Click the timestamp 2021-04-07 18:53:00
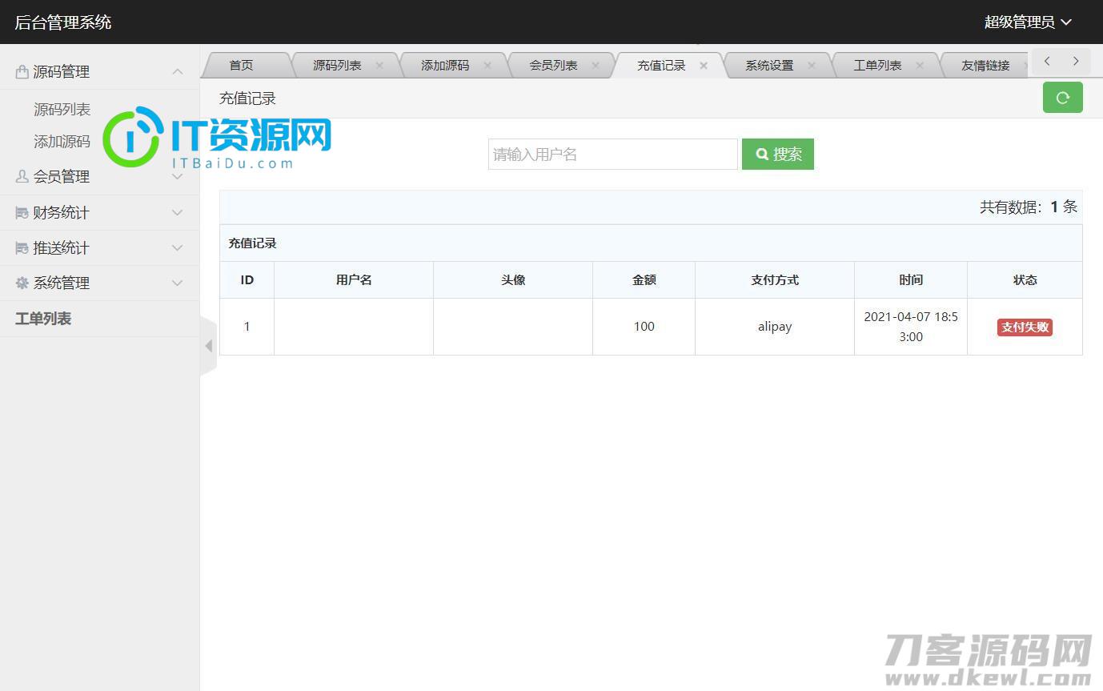The height and width of the screenshot is (691, 1103). 911,327
